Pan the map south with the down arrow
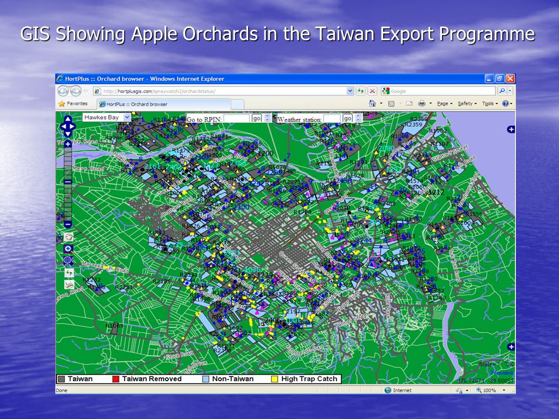559x419 pixels. [68, 134]
